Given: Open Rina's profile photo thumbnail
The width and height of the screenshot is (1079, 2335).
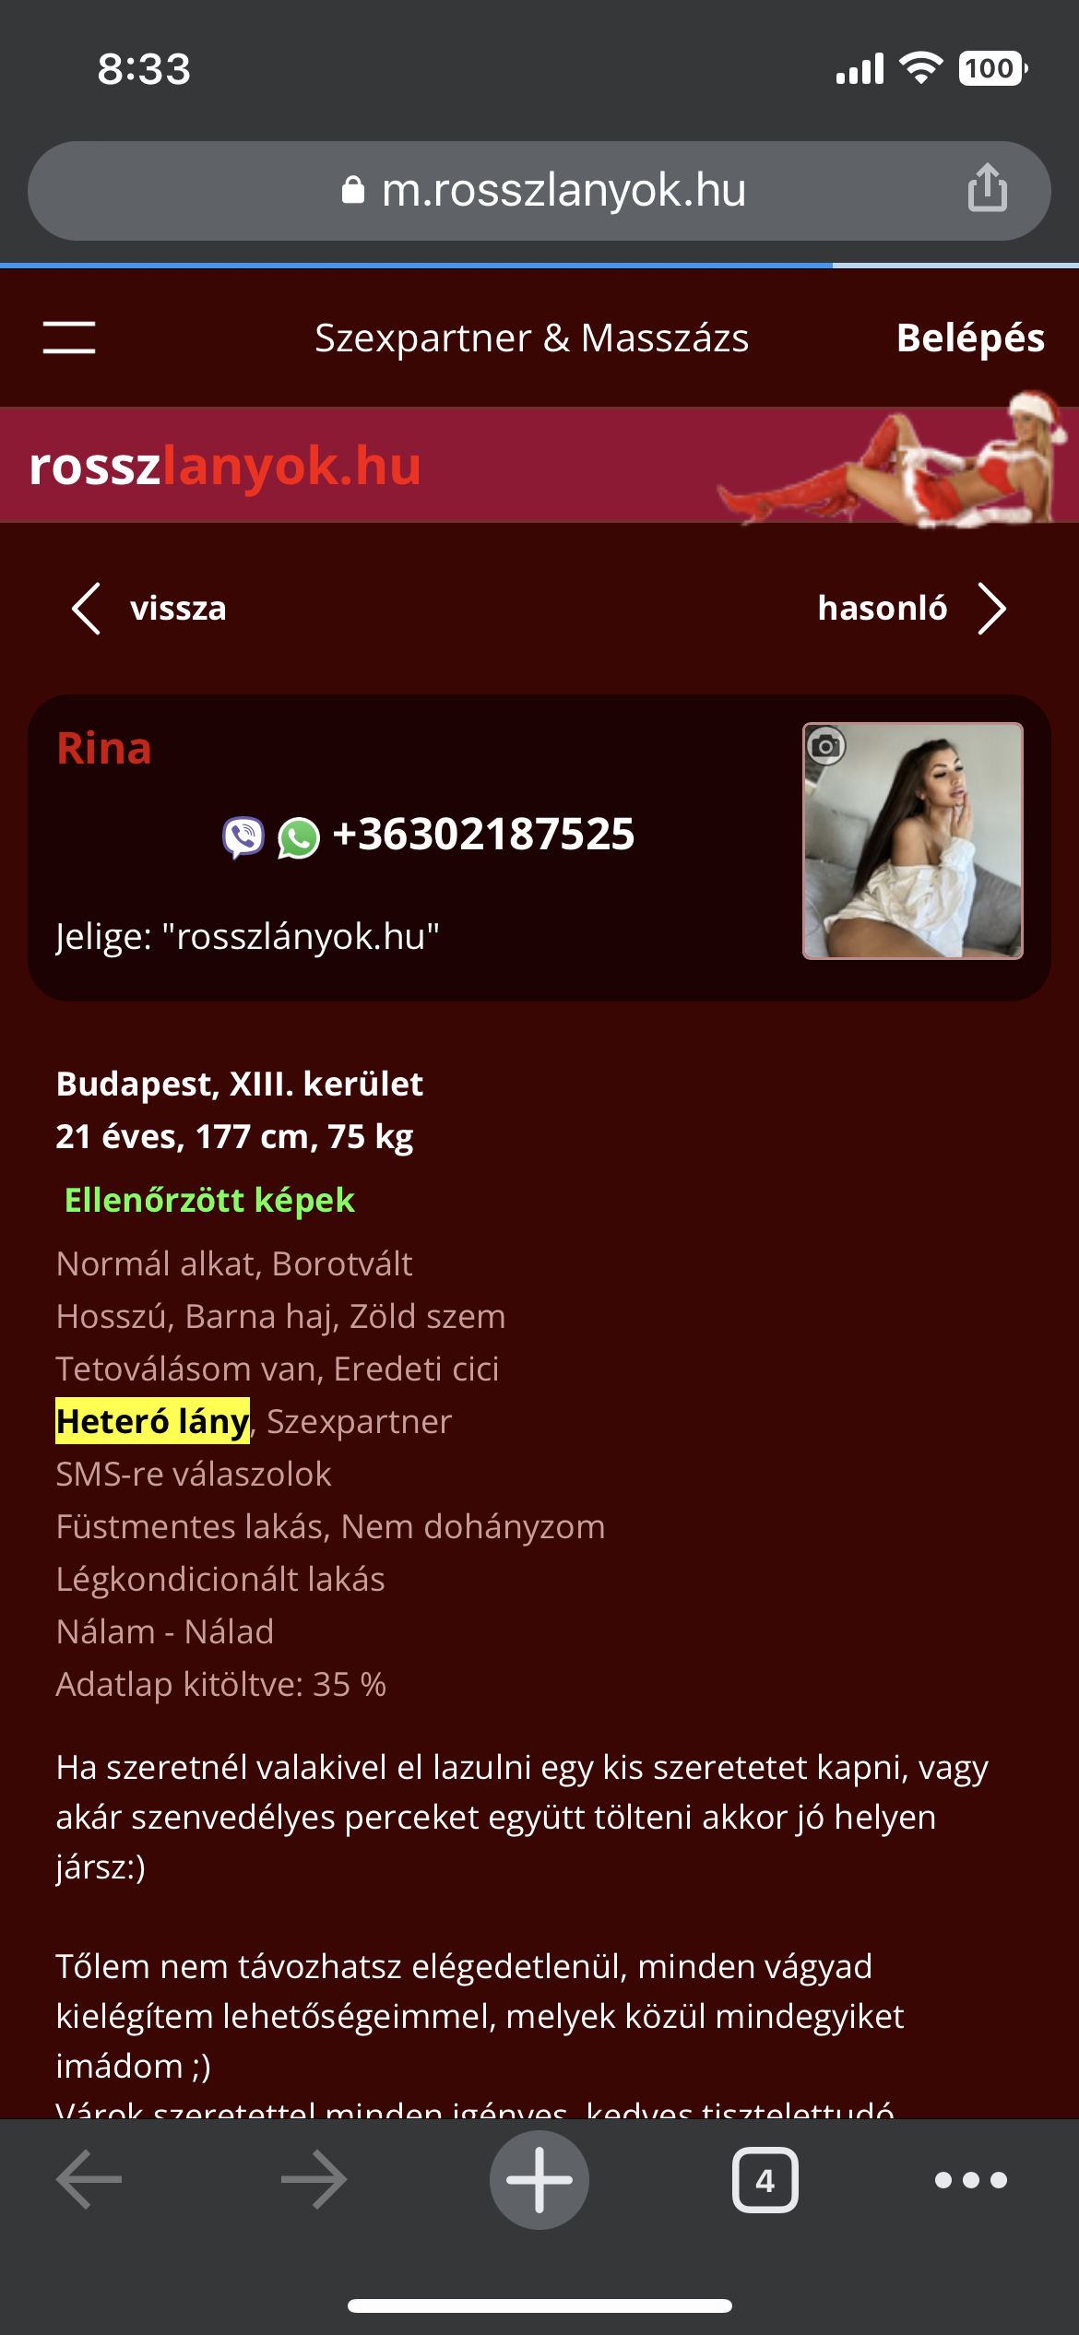Looking at the screenshot, I should [913, 841].
